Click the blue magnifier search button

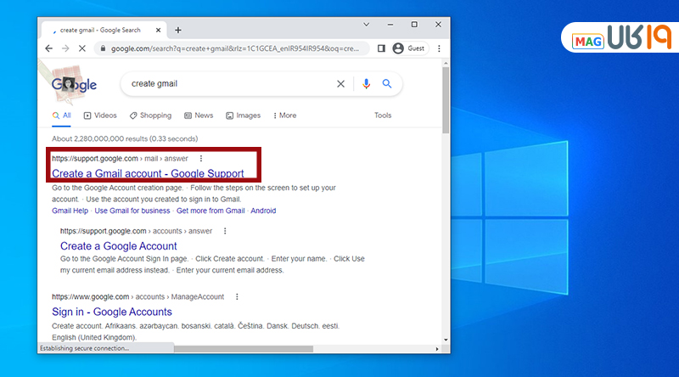tap(387, 84)
